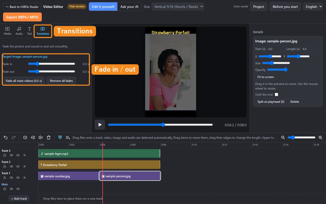The image size is (326, 204).
Task: Toggle Main track visibility eye
Action: [18, 189]
